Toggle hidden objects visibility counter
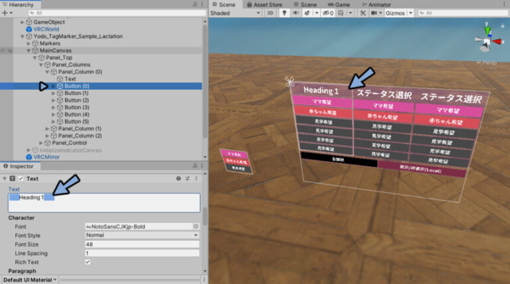 point(328,13)
